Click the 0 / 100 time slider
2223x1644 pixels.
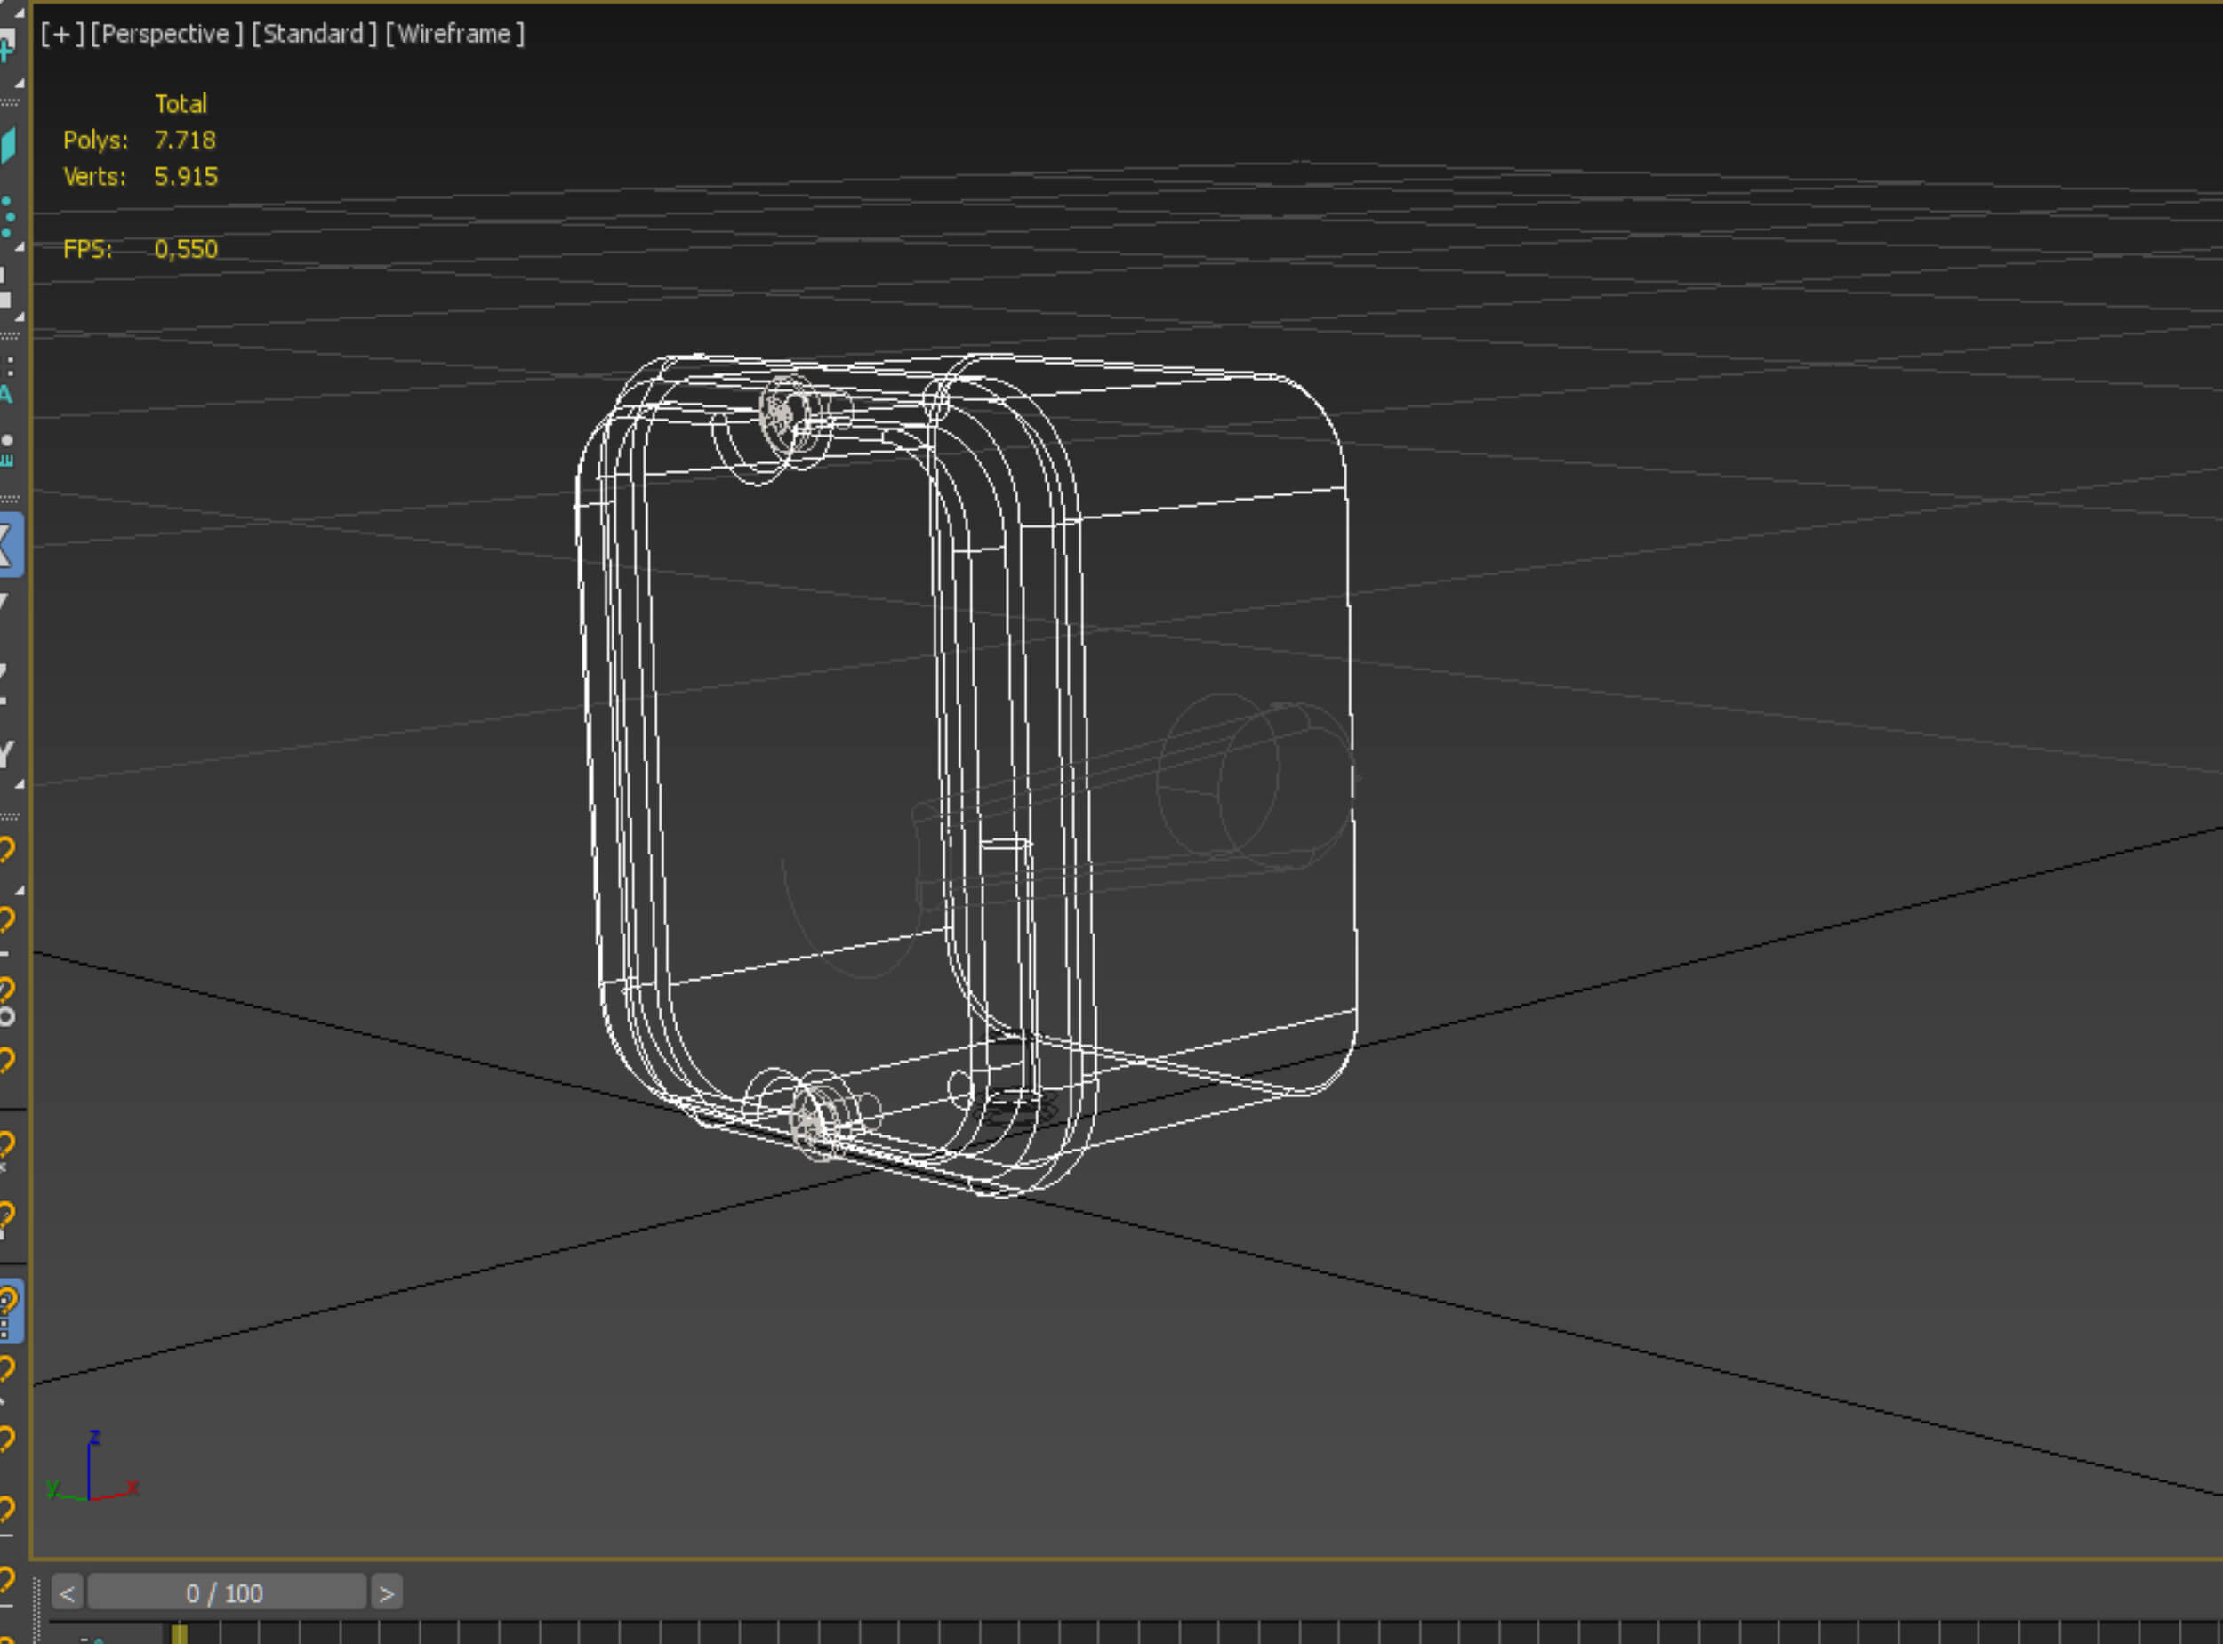click(x=226, y=1593)
